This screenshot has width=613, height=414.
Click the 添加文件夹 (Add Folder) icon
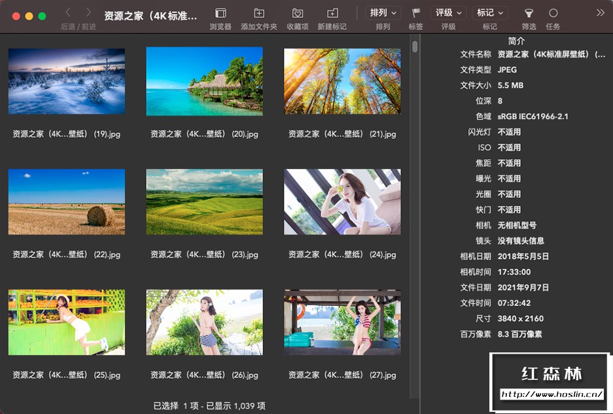pos(258,14)
